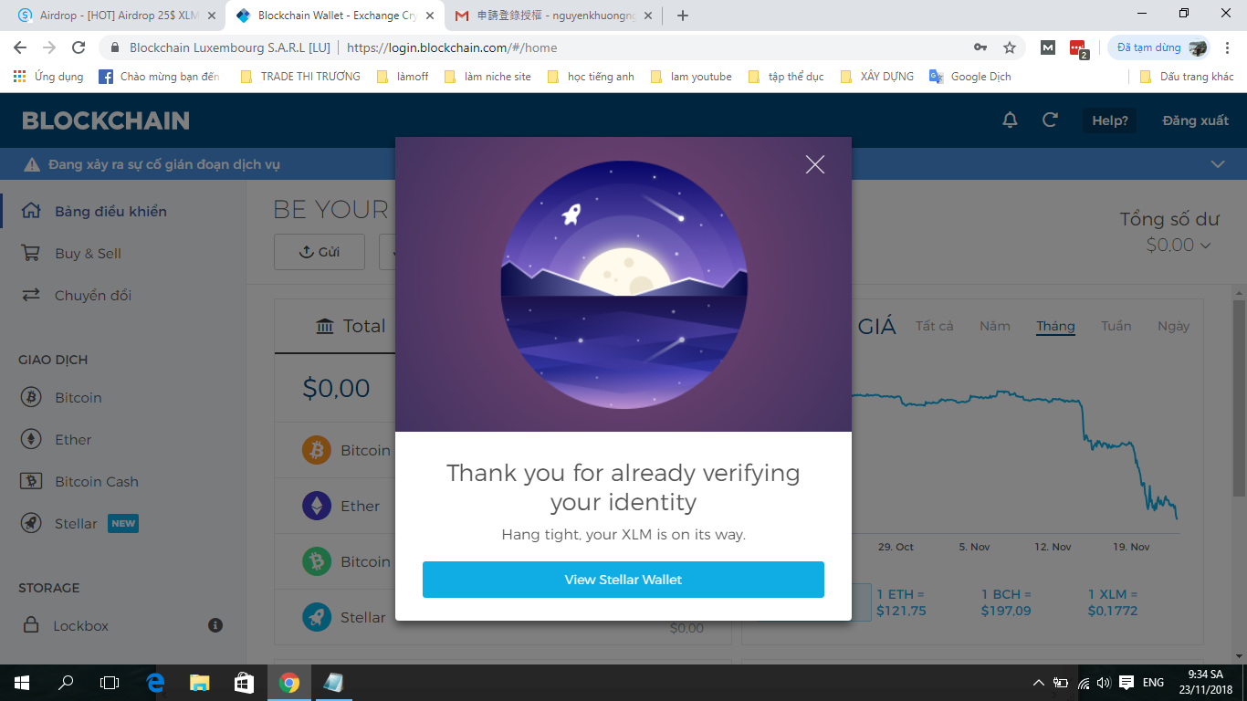Image resolution: width=1247 pixels, height=701 pixels.
Task: Open Microsoft Edge from the taskbar
Action: (x=155, y=682)
